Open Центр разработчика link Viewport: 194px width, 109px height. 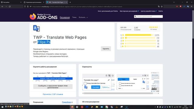point(149,11)
